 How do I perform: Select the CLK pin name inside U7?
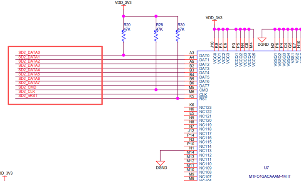(x=203, y=95)
